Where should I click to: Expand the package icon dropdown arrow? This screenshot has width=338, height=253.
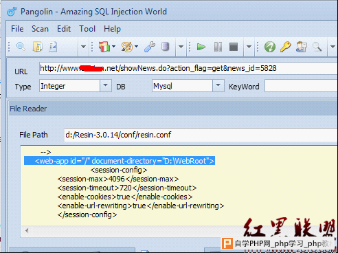[113, 47]
